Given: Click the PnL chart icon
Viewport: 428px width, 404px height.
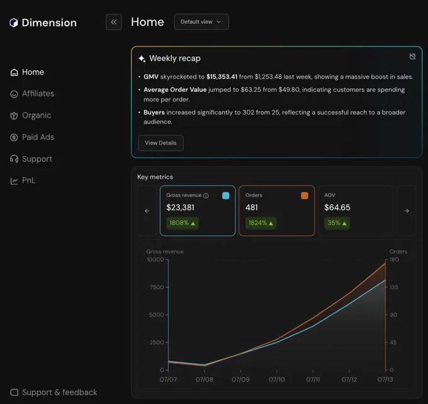Looking at the screenshot, I should coord(14,181).
